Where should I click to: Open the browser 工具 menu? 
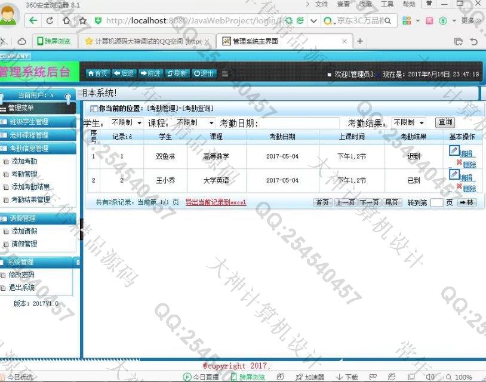coord(387,4)
